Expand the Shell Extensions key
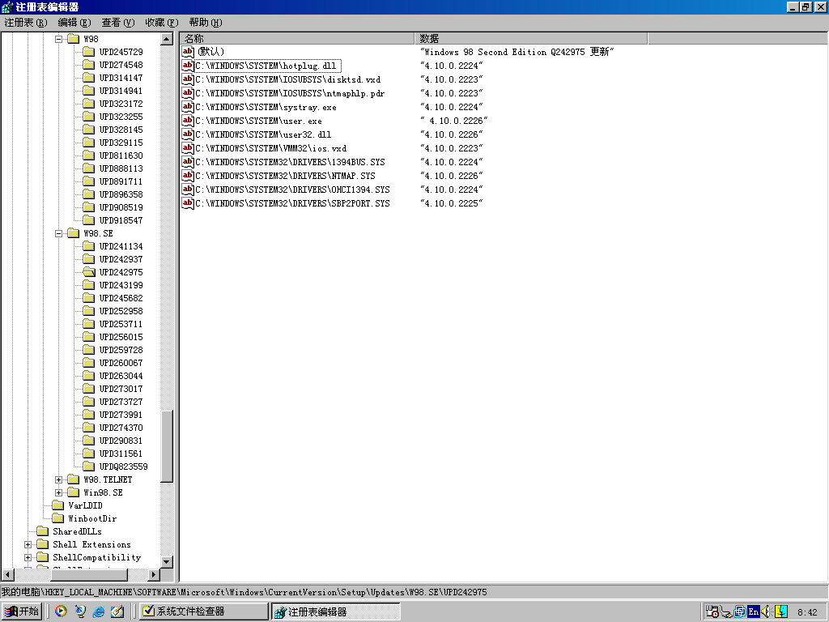This screenshot has width=829, height=622. click(28, 544)
